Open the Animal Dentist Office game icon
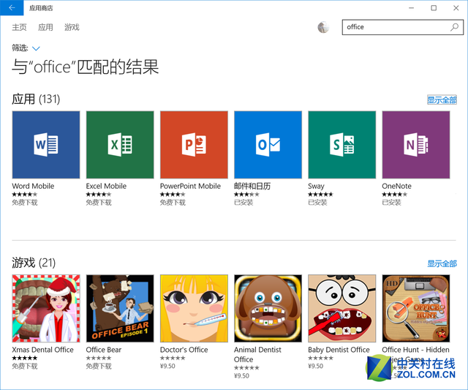468x390 pixels. pos(268,309)
